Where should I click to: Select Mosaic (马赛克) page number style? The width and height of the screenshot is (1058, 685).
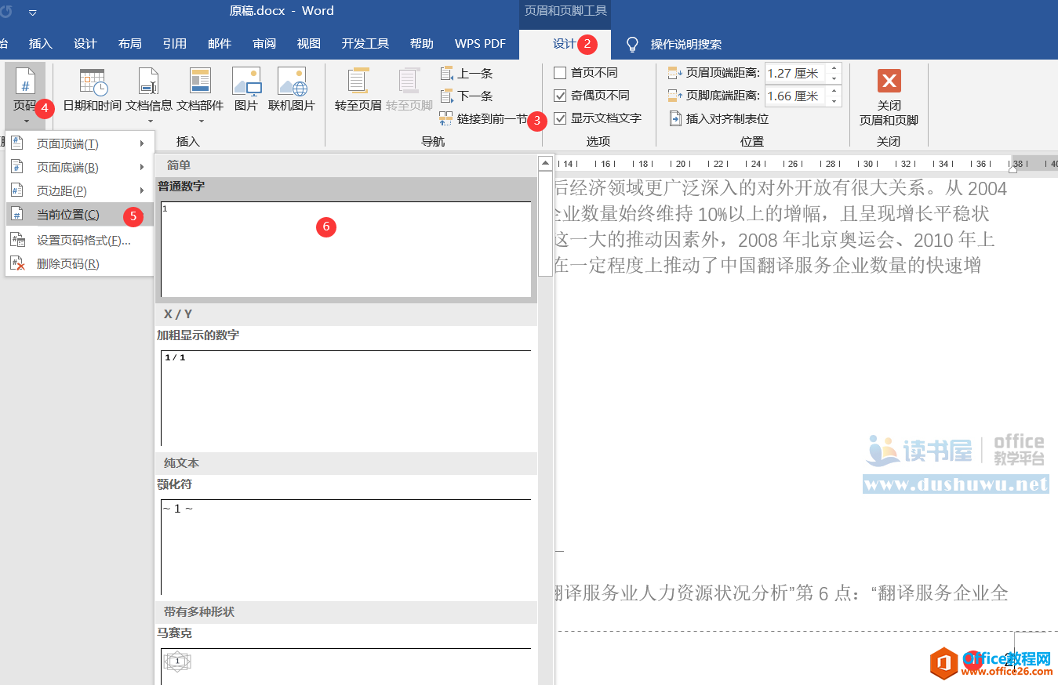(346, 666)
